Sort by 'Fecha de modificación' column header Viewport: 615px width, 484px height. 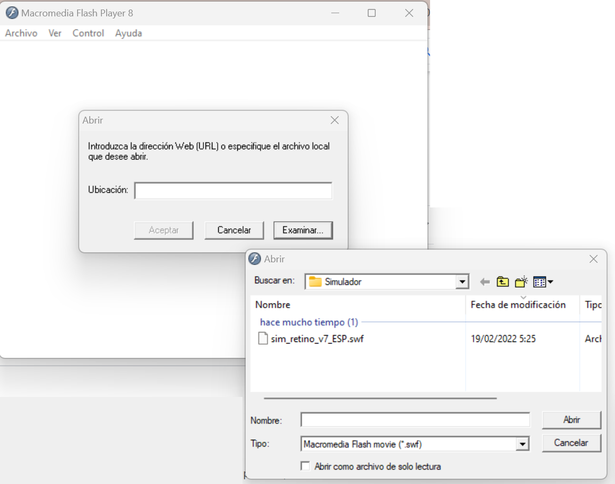518,305
